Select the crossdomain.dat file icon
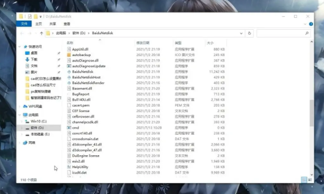324x194 pixels. (69, 138)
